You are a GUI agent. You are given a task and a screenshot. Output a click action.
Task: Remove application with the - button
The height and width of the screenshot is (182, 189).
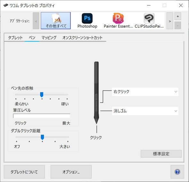(x=178, y=26)
